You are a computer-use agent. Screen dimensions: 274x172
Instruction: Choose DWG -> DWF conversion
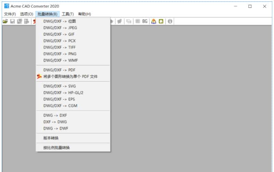coord(73,128)
